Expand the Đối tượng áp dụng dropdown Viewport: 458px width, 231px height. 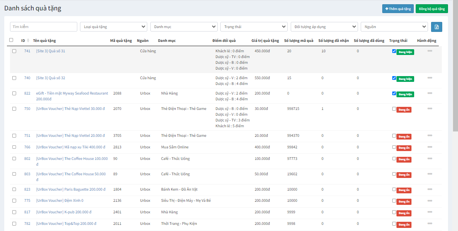pos(324,27)
